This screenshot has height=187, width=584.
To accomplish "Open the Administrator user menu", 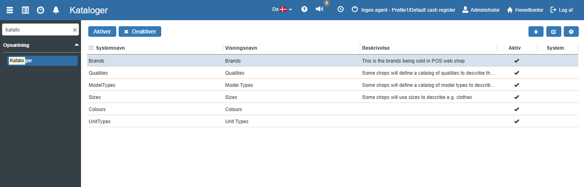I will tap(481, 10).
